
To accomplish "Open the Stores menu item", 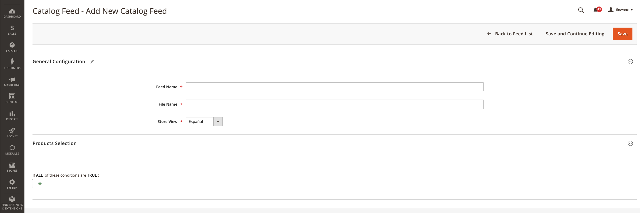I will 12,167.
